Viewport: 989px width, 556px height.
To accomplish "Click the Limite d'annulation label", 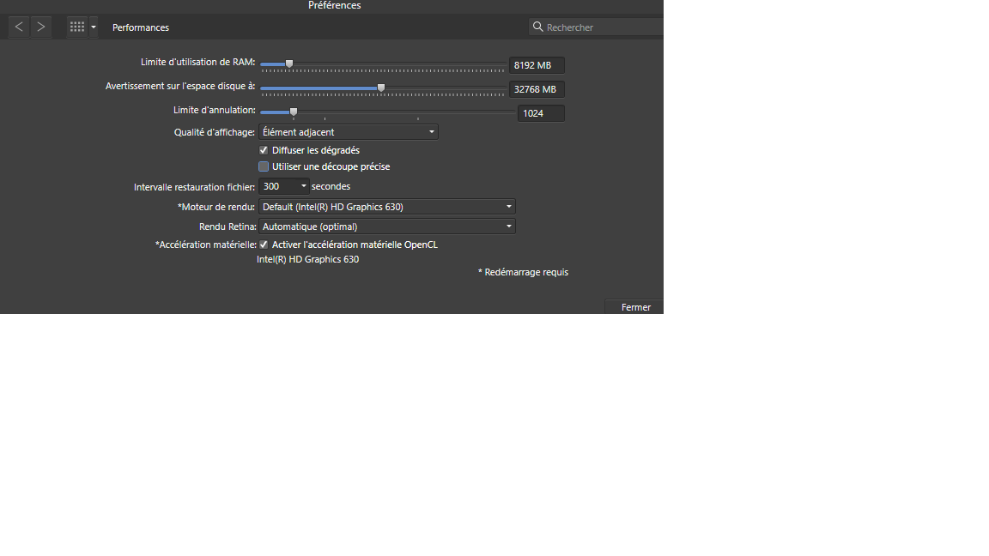I will pos(215,110).
